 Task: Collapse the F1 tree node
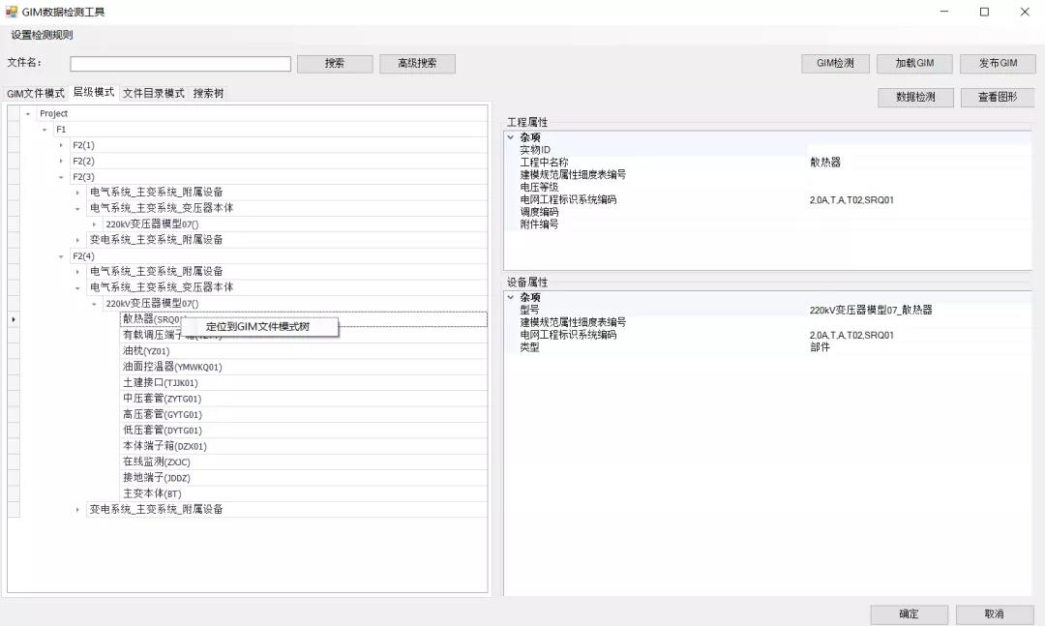[45, 130]
